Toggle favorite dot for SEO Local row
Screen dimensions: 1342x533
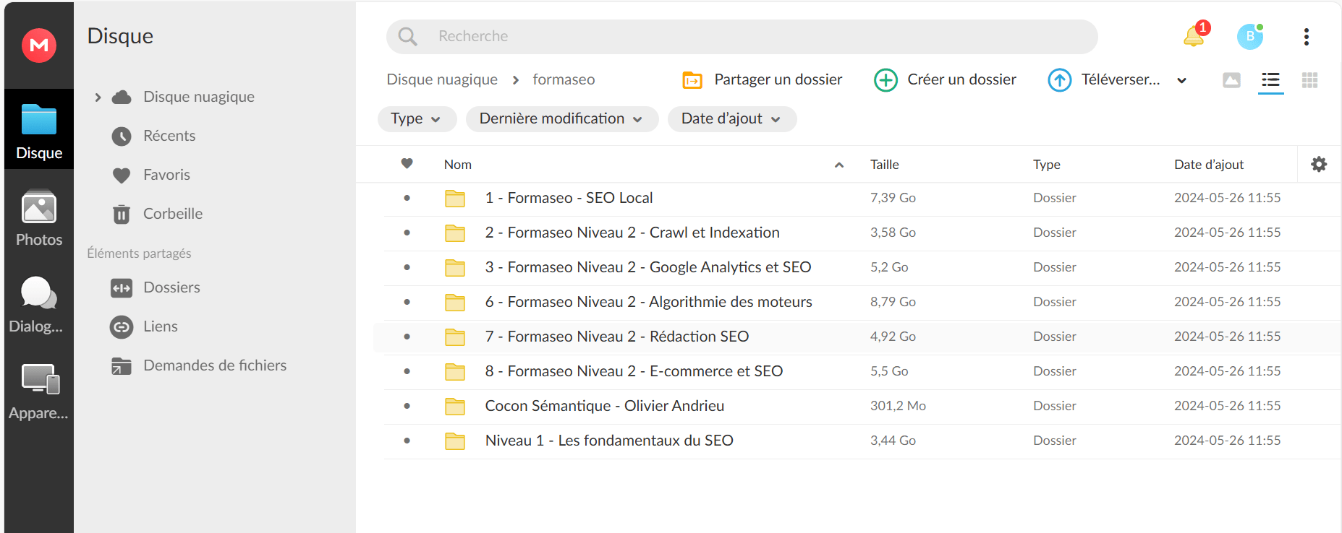[x=407, y=198]
